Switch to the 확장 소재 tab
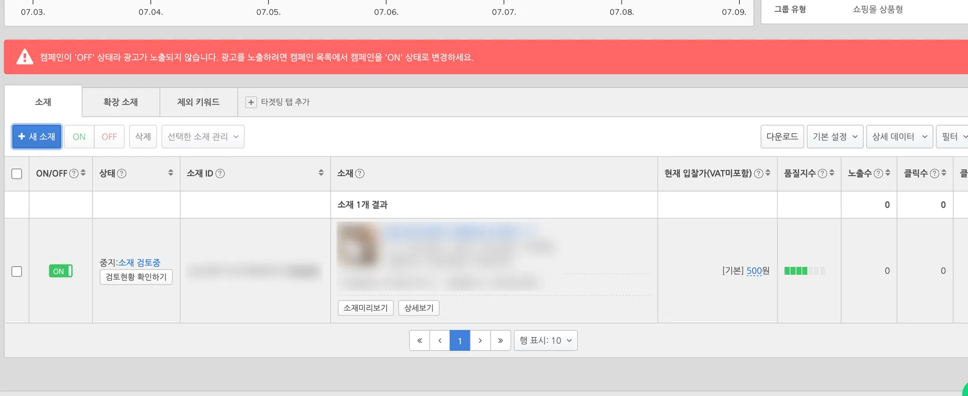Screen dimensions: 968x396 tap(121, 102)
